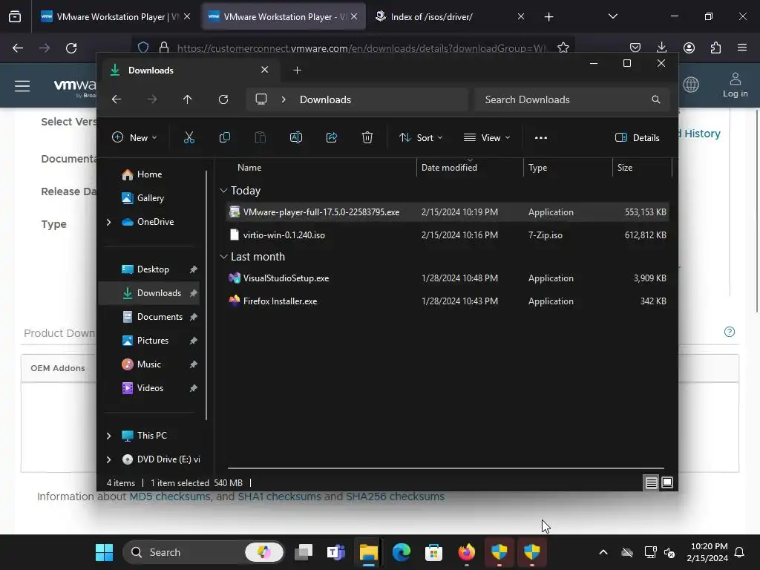Reload the Firefox page
This screenshot has width=760, height=570.
tap(71, 48)
